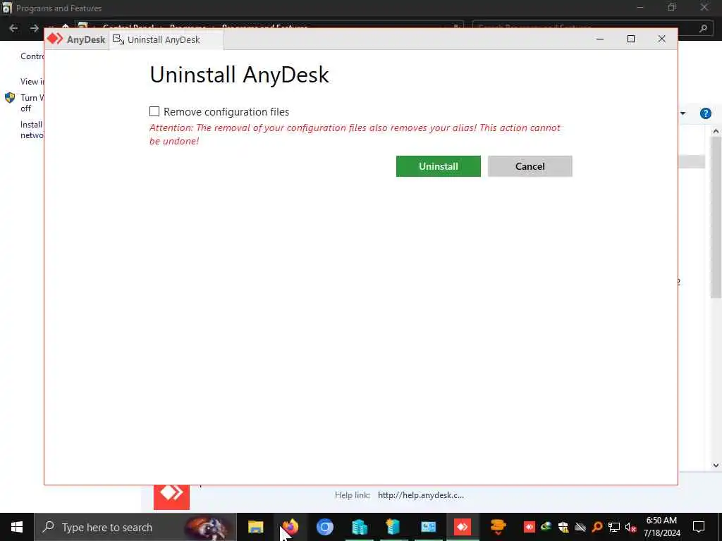Click the taskbar search box
The width and height of the screenshot is (722, 541).
135,527
